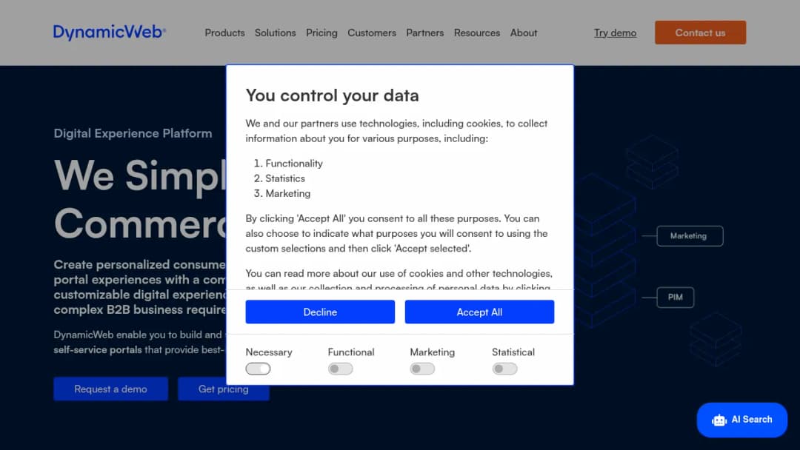
Task: Click the Contact us button
Action: 700,33
